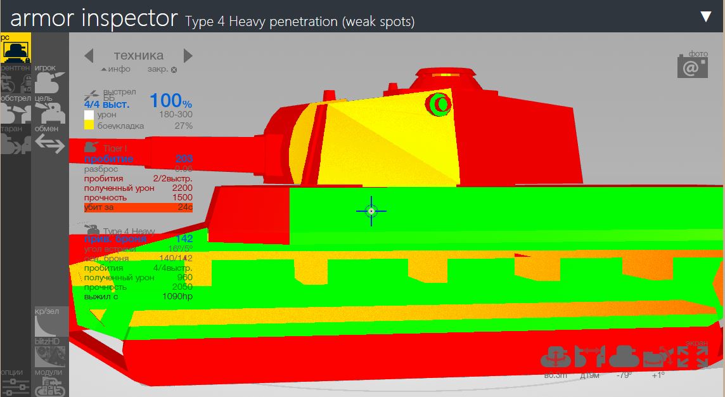Adjust gun elevation icon above '+1°'
Viewport: 725px width, 397px height.
(x=658, y=357)
